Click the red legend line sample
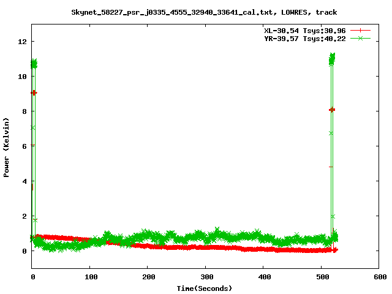Image resolution: width=392 pixels, height=294 pixels. point(360,31)
